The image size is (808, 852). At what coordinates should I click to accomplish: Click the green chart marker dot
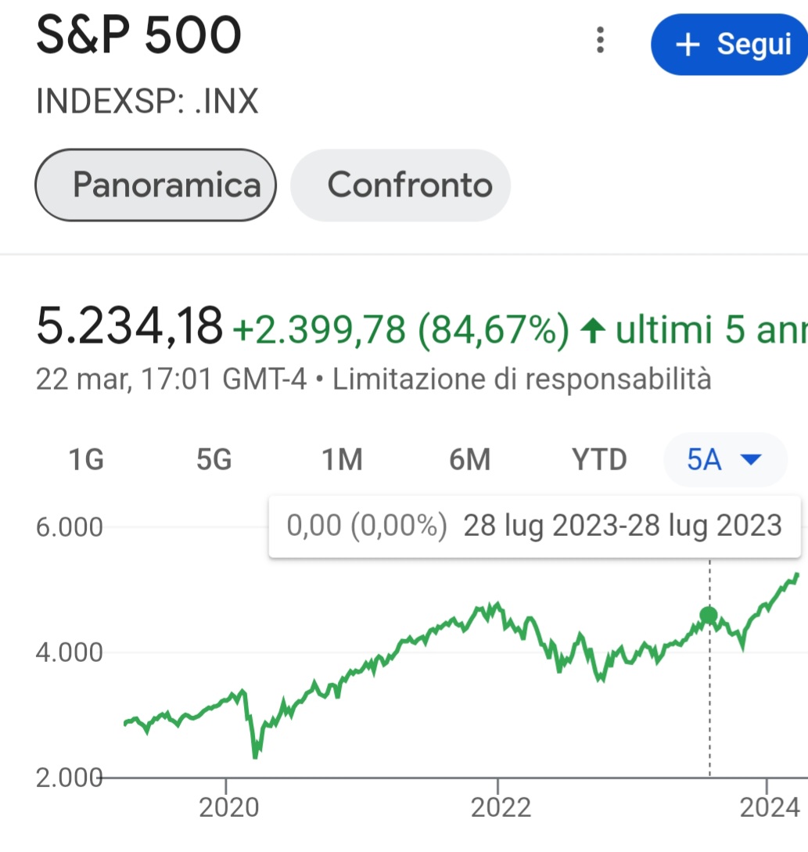click(x=709, y=615)
